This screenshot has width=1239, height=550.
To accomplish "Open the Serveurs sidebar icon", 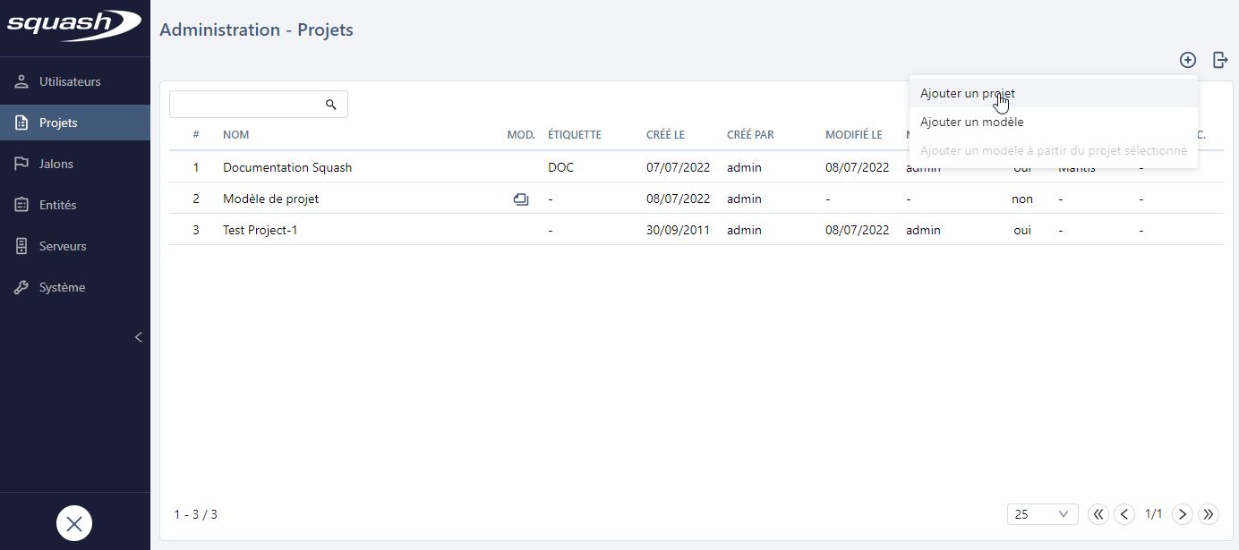I will [21, 246].
